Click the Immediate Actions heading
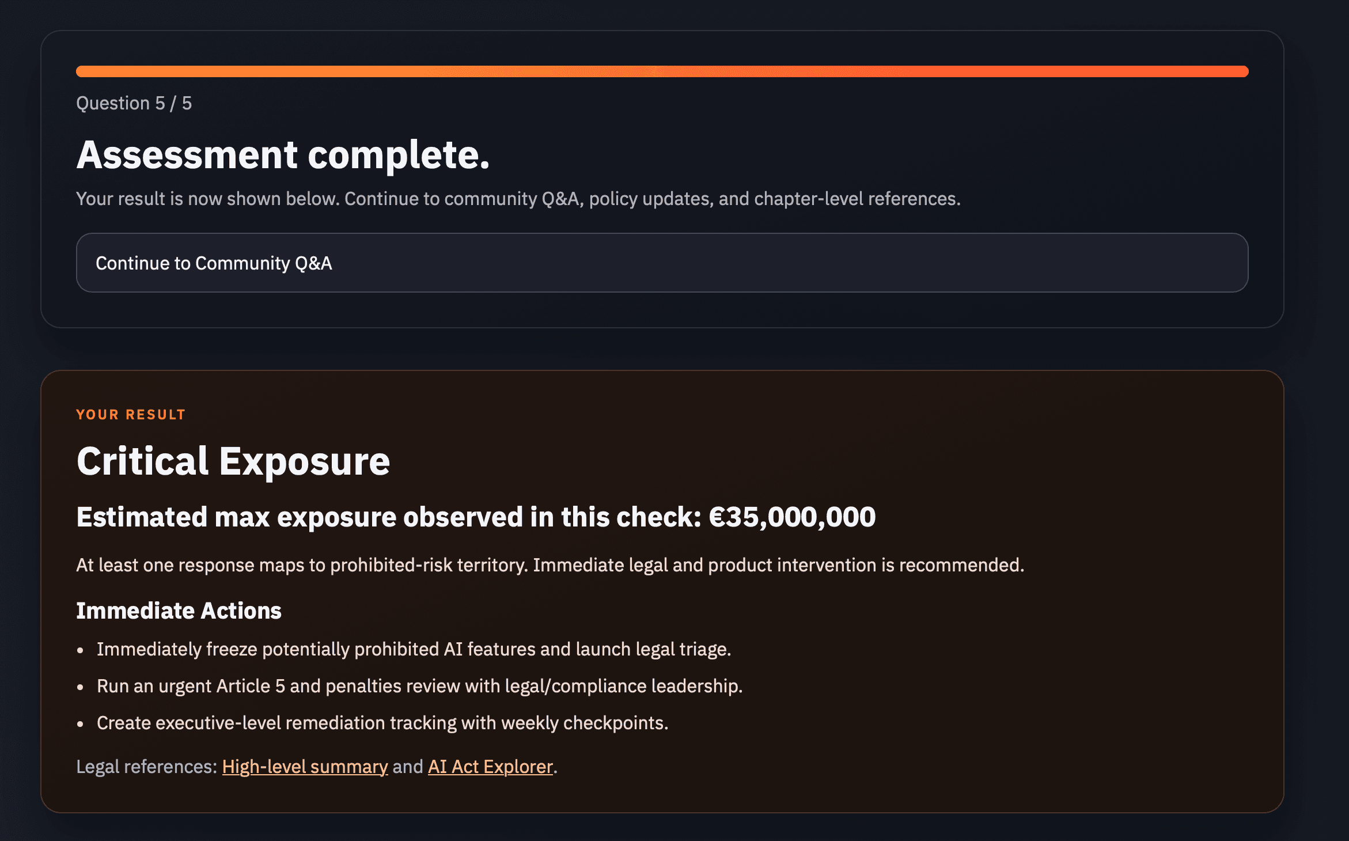Viewport: 1349px width, 841px height. [179, 611]
